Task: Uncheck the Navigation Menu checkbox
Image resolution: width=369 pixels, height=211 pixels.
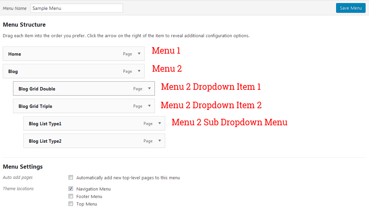Action: (71, 189)
